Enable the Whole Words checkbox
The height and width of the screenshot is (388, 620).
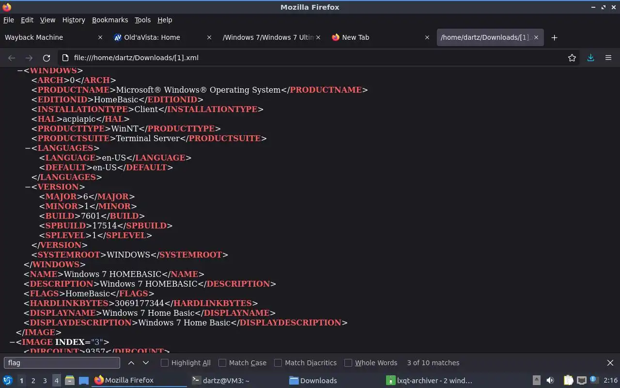(x=348, y=363)
